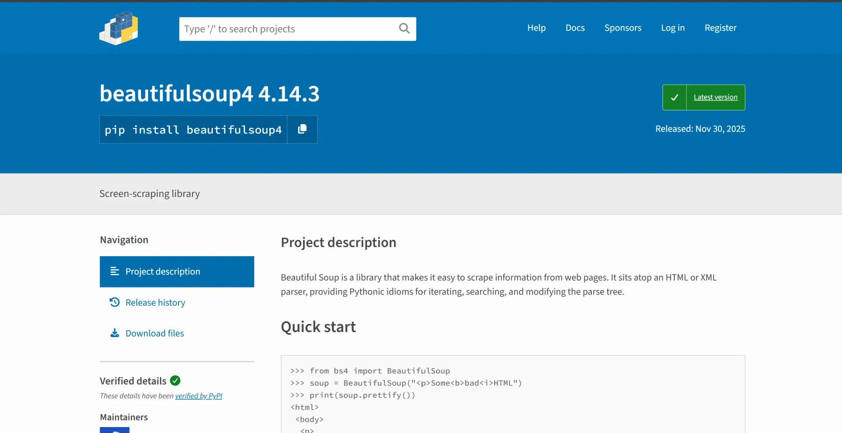This screenshot has height=433, width=842.
Task: Click the <html> output line in code
Action: click(304, 407)
